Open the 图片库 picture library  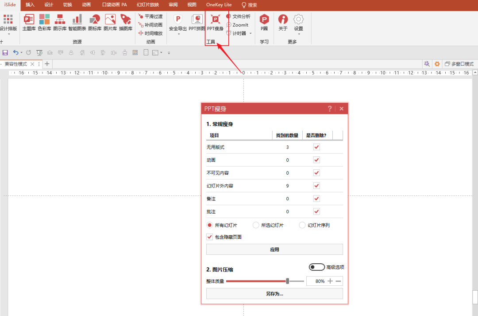tap(110, 22)
